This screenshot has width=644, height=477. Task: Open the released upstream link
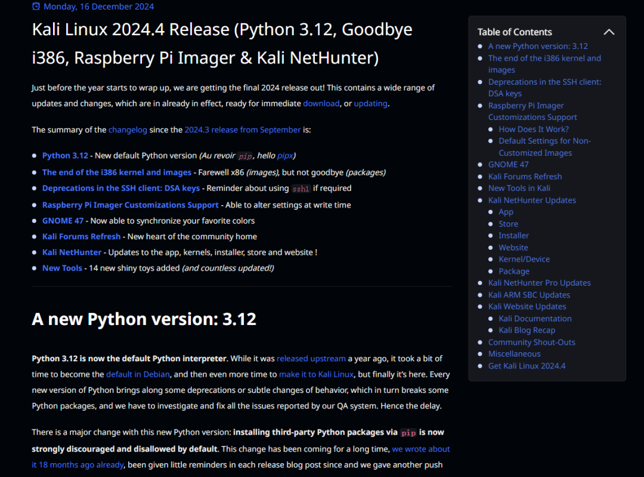311,359
